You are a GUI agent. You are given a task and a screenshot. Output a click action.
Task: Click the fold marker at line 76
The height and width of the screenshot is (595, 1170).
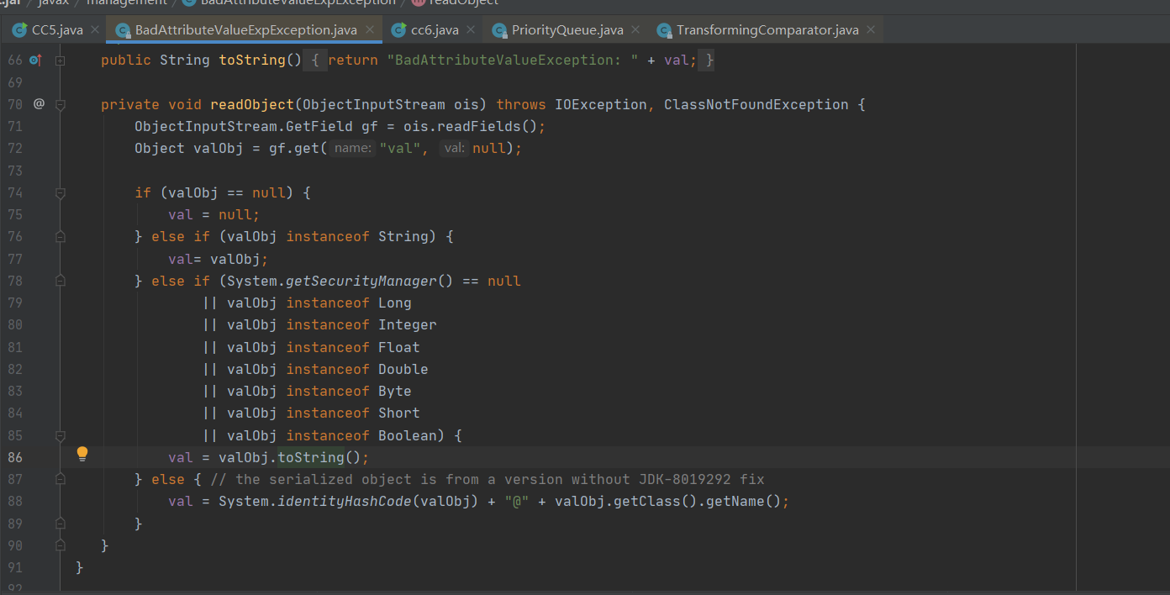pyautogui.click(x=60, y=237)
